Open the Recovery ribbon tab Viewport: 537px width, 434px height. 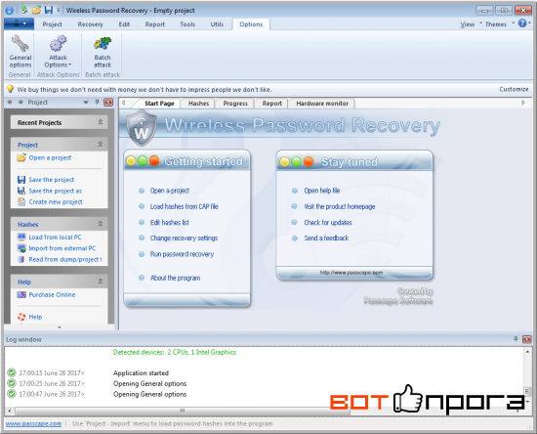tap(90, 24)
